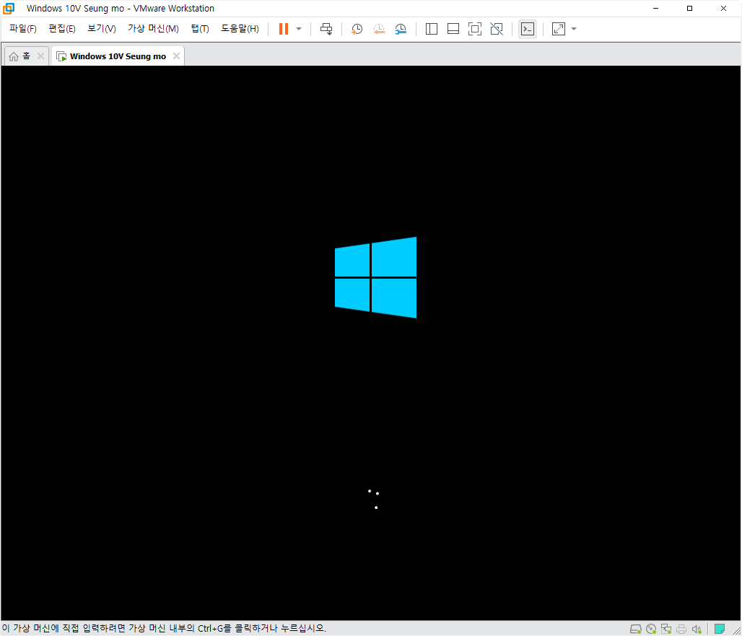742x636 pixels.
Task: Click the sound card status icon
Action: pyautogui.click(x=697, y=629)
